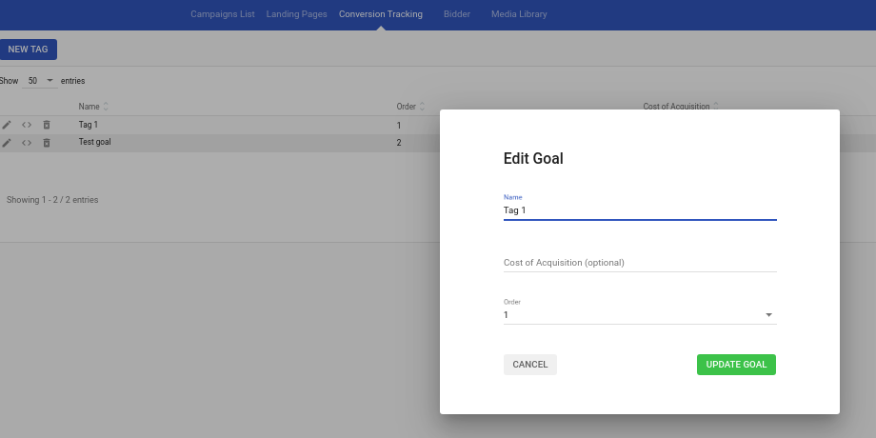The width and height of the screenshot is (876, 438).
Task: Create a tag with New Tag button
Action: (28, 50)
